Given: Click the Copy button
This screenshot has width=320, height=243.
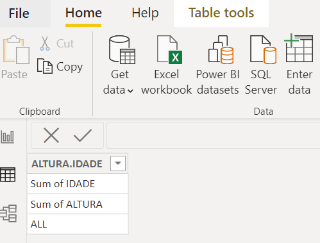Looking at the screenshot, I should [x=60, y=67].
